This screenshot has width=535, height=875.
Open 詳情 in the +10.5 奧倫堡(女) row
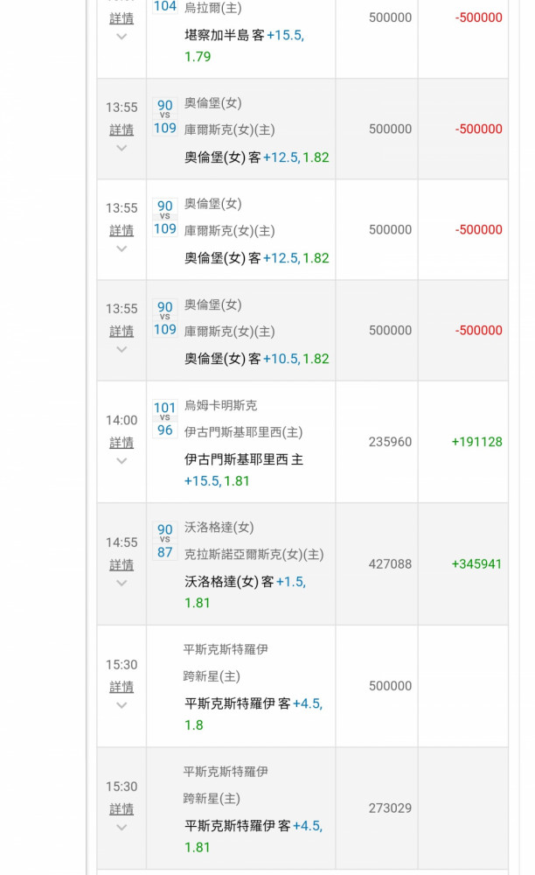pos(122,331)
